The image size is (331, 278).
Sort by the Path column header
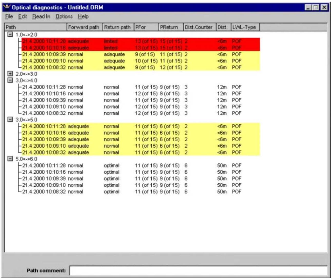pyautogui.click(x=36, y=27)
